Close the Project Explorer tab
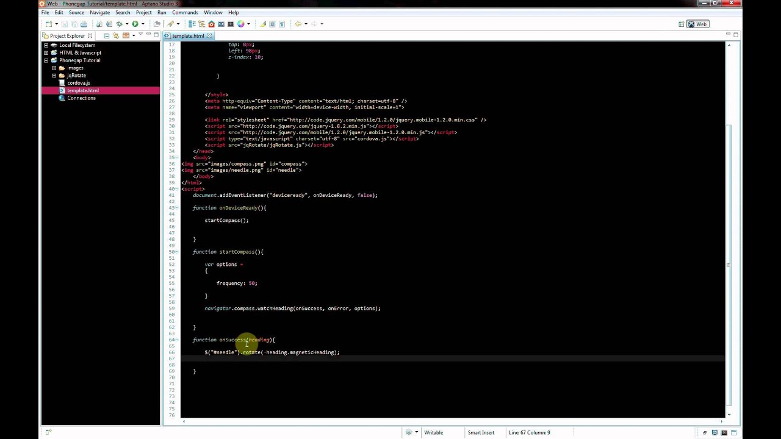Screen dimensions: 781x439 [x=90, y=36]
